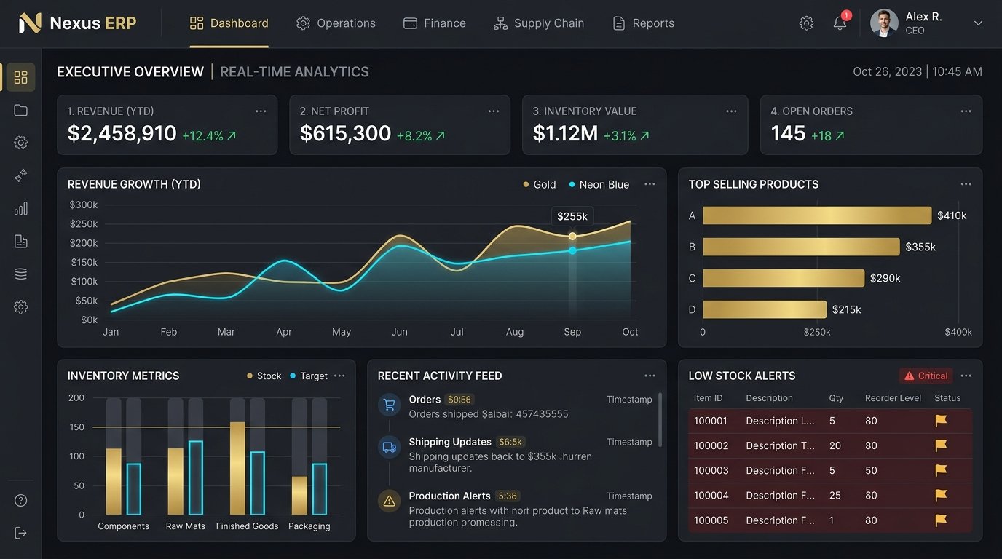Expand the Alex R. user menu chevron

978,23
